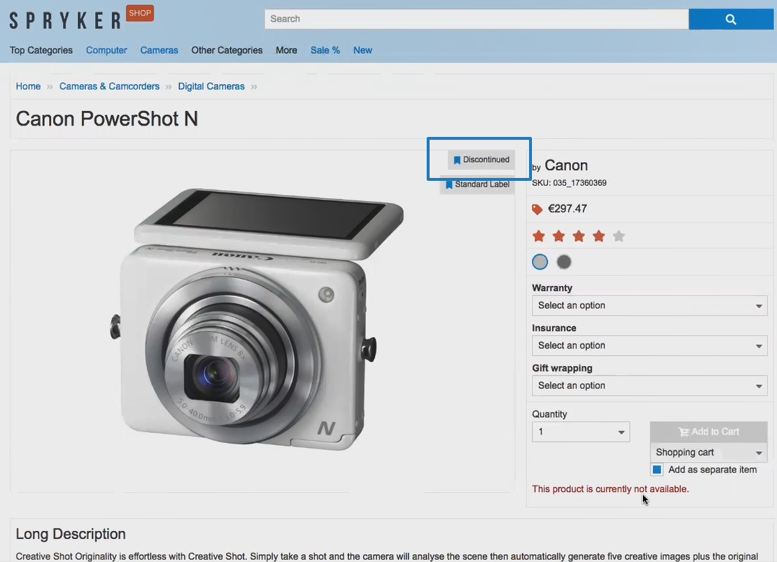Click Cameras & Camcorders breadcrumb link
The width and height of the screenshot is (777, 562).
tap(110, 86)
